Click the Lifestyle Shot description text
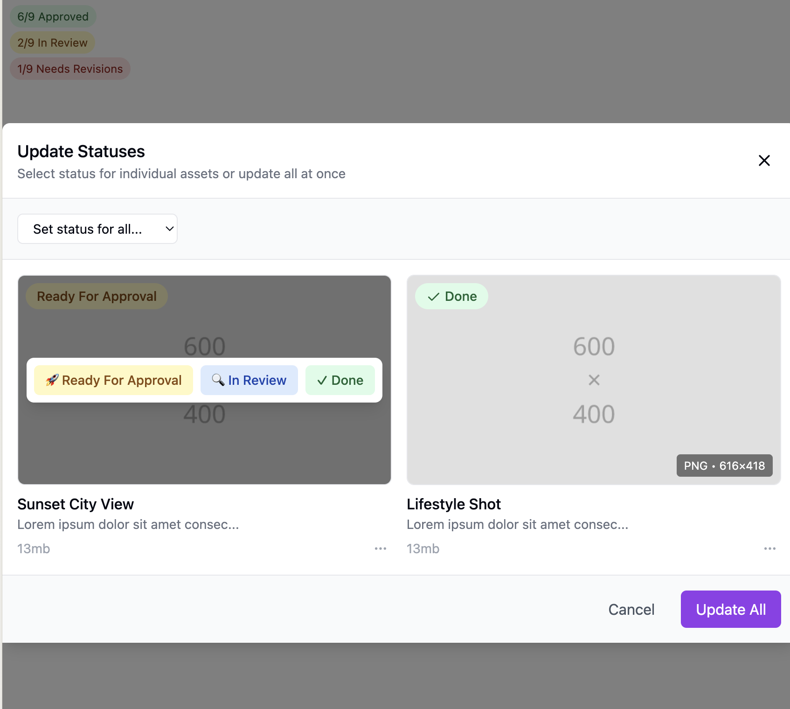Viewport: 790px width, 709px height. coord(517,525)
